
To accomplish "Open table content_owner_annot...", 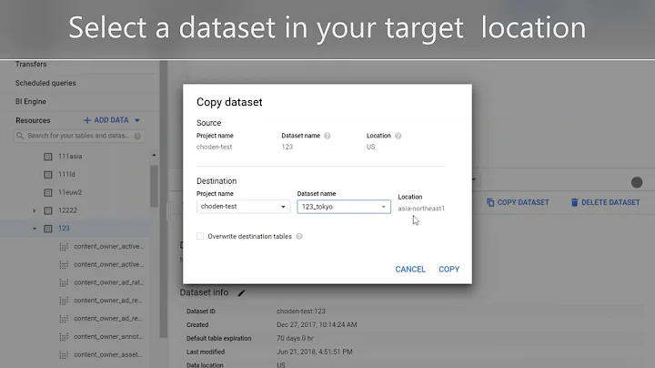I will tap(108, 336).
